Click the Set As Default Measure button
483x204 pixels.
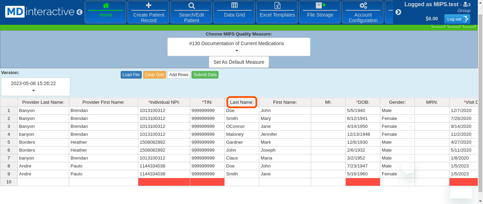click(x=239, y=62)
